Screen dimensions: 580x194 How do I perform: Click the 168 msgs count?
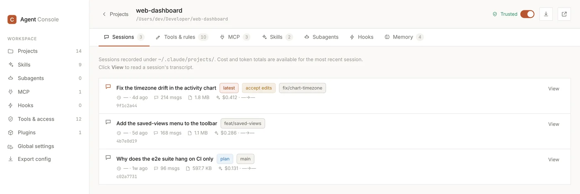(171, 133)
